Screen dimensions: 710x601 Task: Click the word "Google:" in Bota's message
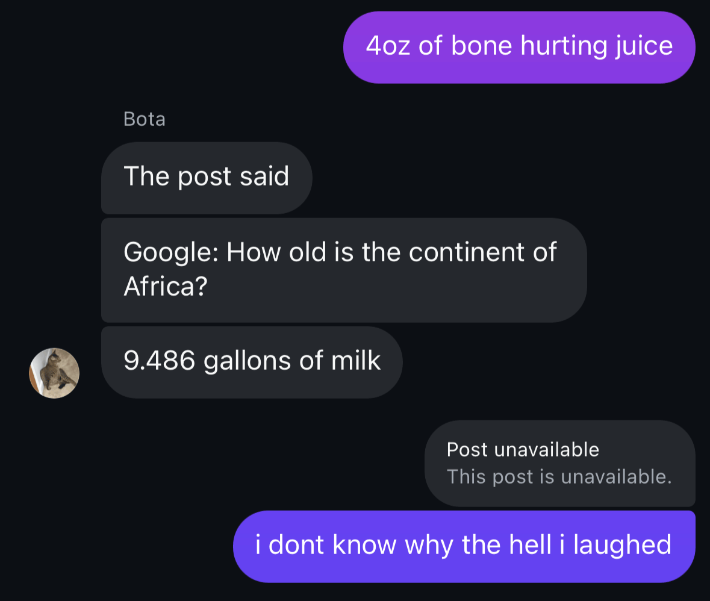point(170,252)
